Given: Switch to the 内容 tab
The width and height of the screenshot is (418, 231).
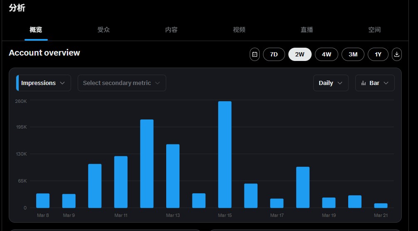Looking at the screenshot, I should 171,30.
